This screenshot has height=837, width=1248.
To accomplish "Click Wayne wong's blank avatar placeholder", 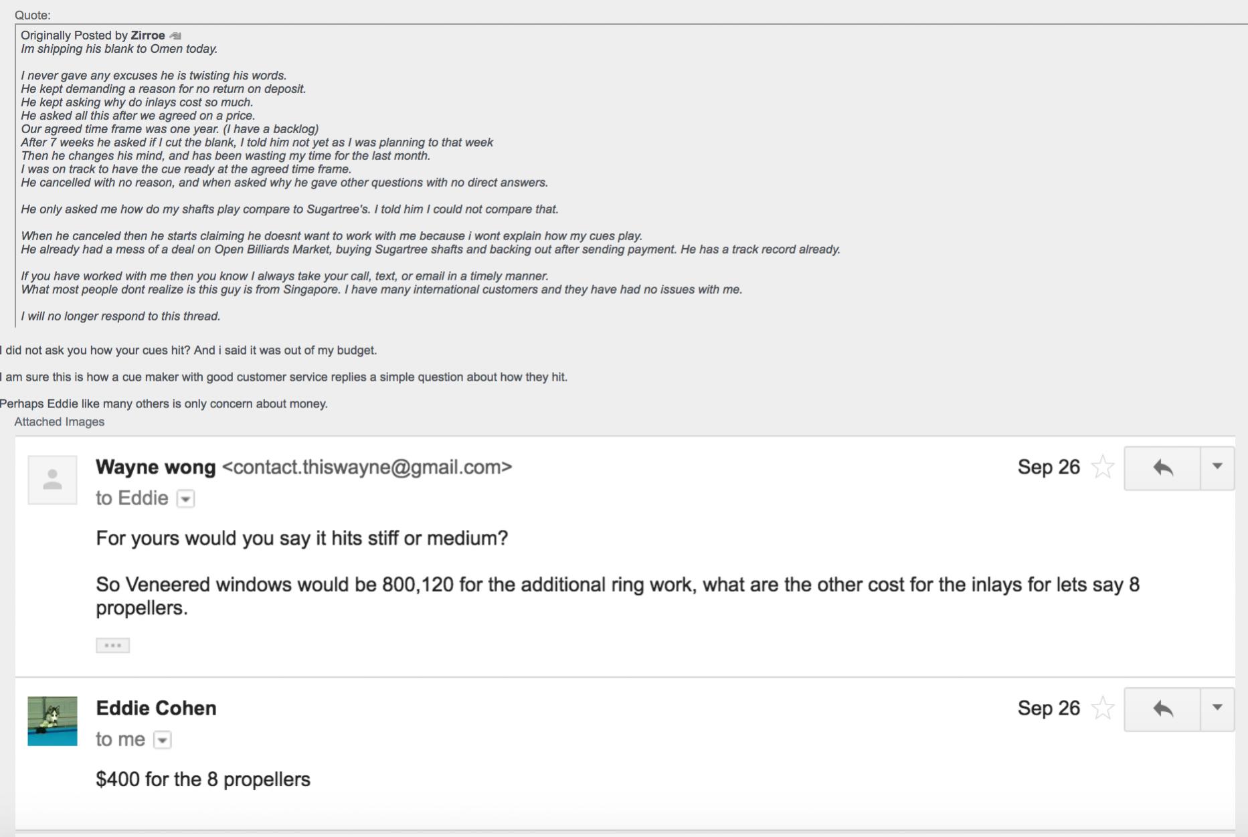I will pos(52,480).
